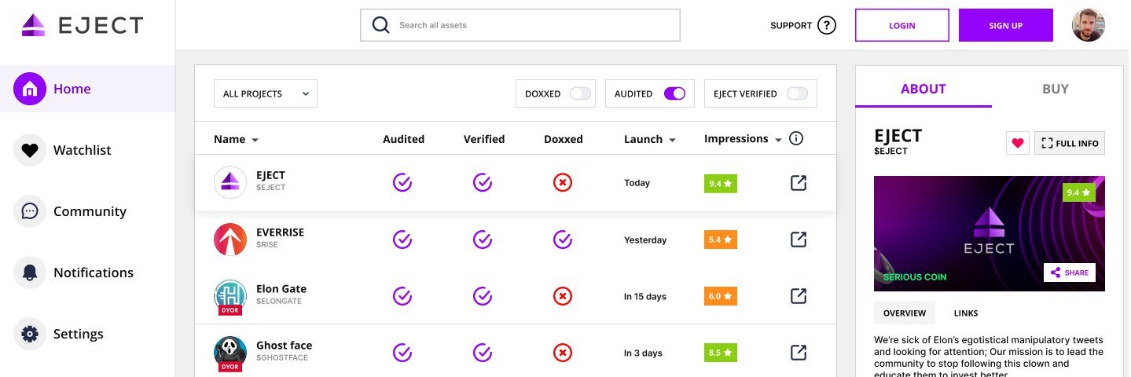Click the DYOR badge on Ghost face

pos(230,367)
